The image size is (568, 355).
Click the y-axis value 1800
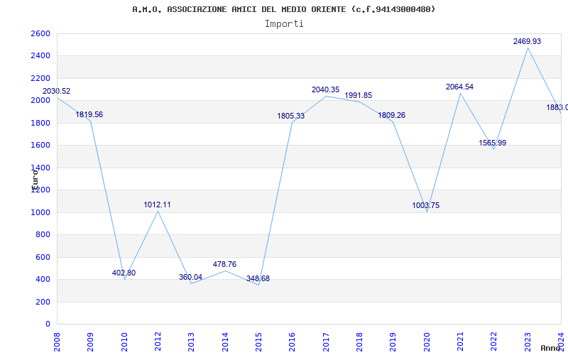pos(40,123)
